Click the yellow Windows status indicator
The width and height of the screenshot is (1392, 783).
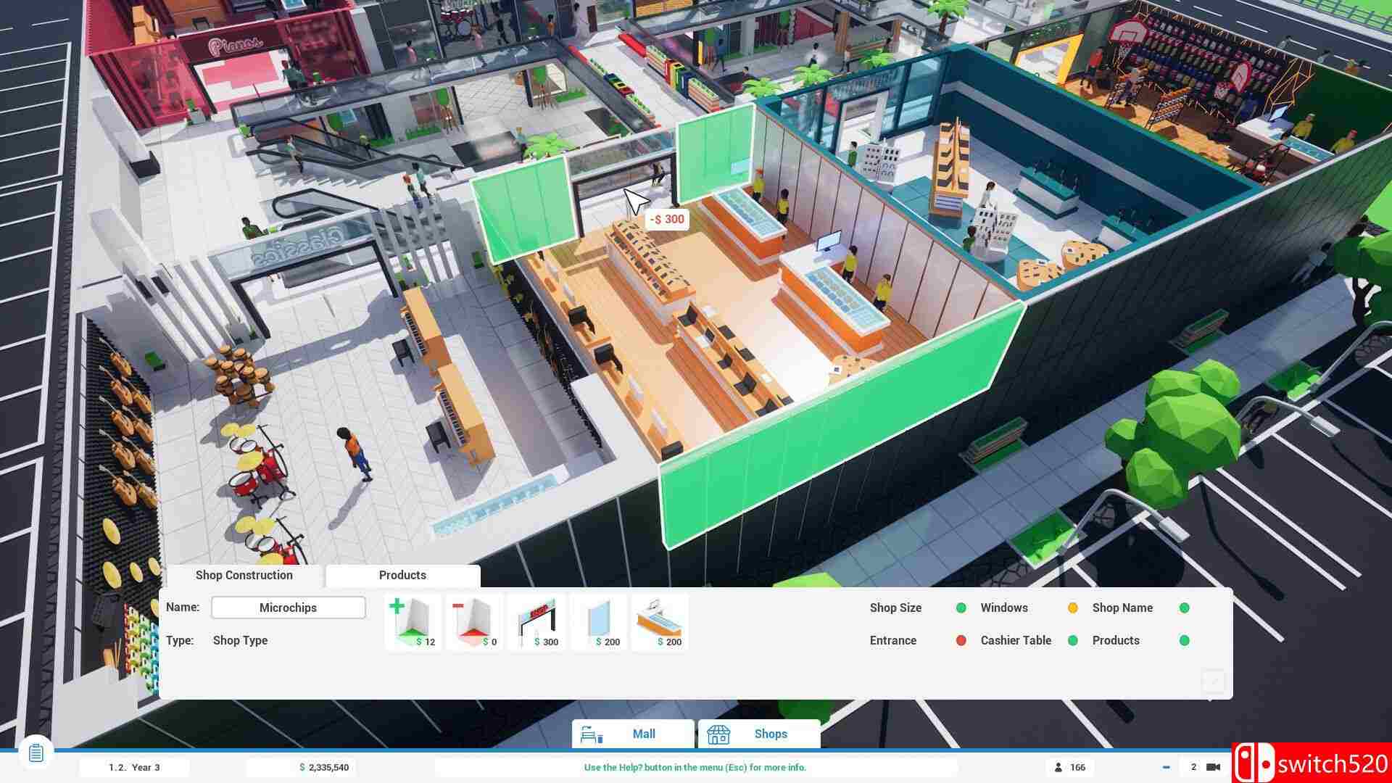click(x=1072, y=608)
